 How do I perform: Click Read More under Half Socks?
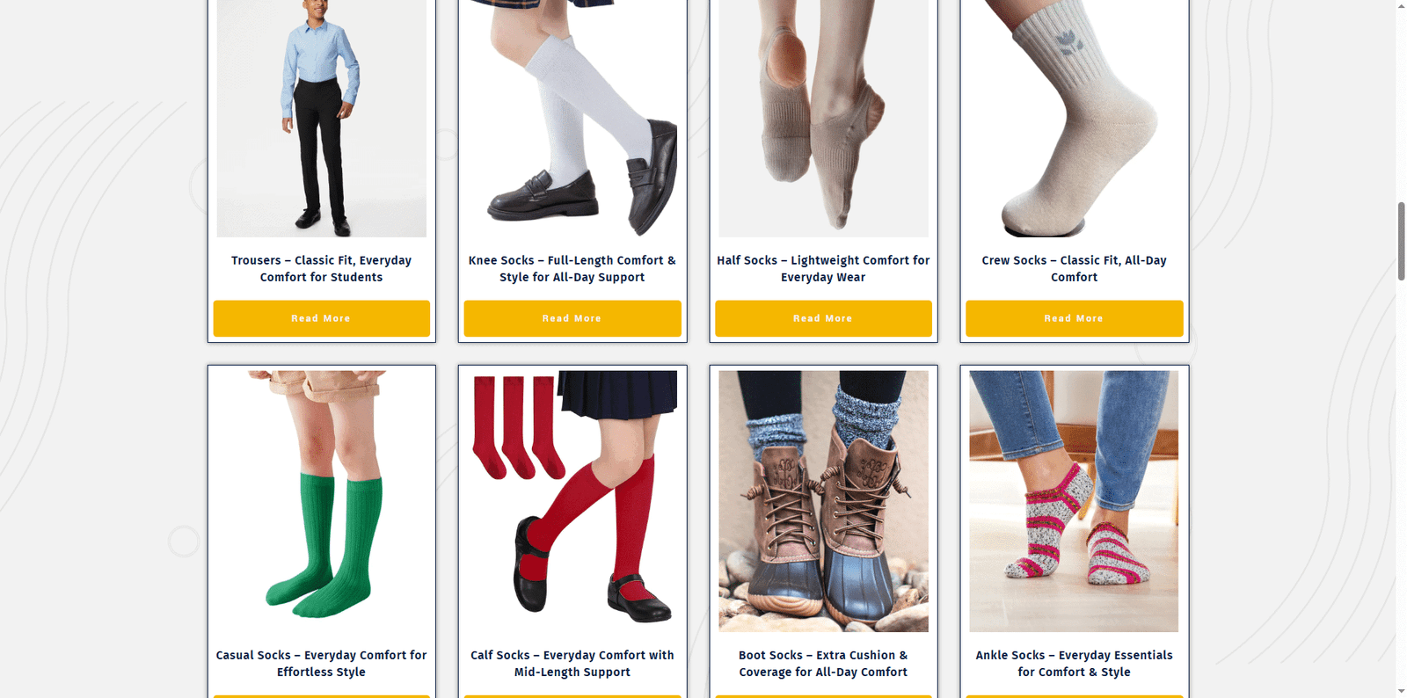(823, 318)
